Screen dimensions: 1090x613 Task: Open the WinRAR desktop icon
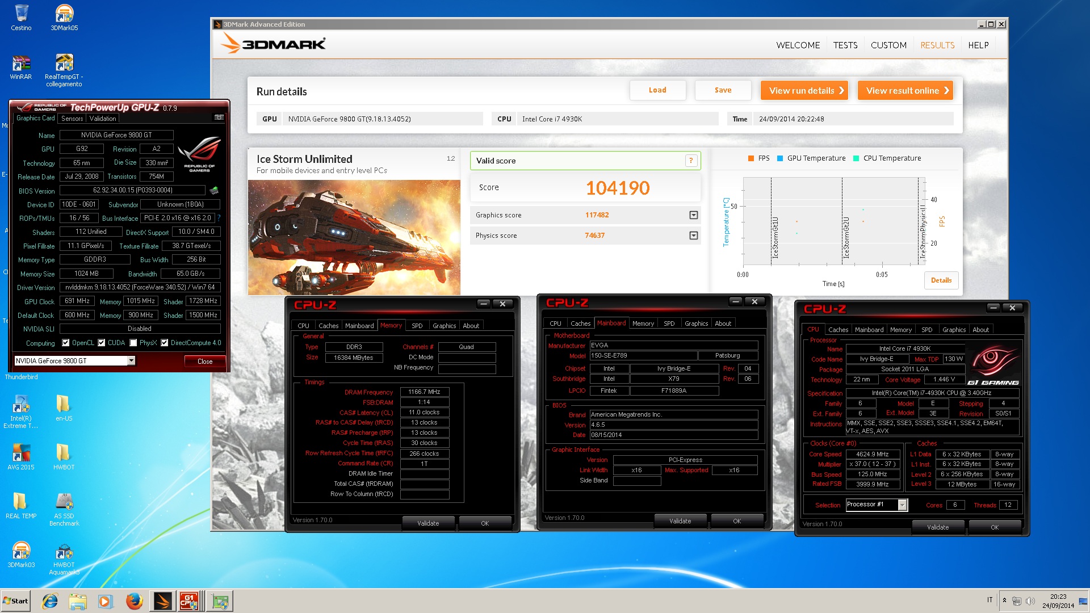point(21,62)
